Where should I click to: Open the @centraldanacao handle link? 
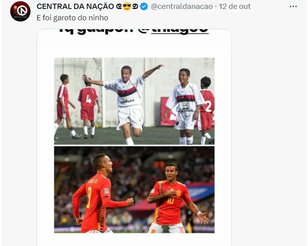pyautogui.click(x=182, y=6)
